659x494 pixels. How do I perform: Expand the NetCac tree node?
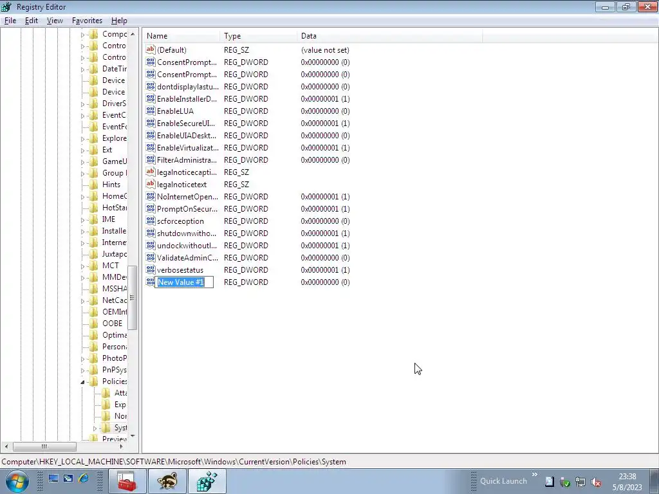click(82, 301)
